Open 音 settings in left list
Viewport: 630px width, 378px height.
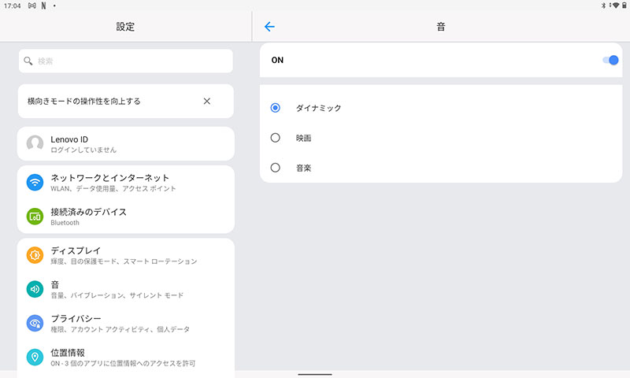point(126,289)
